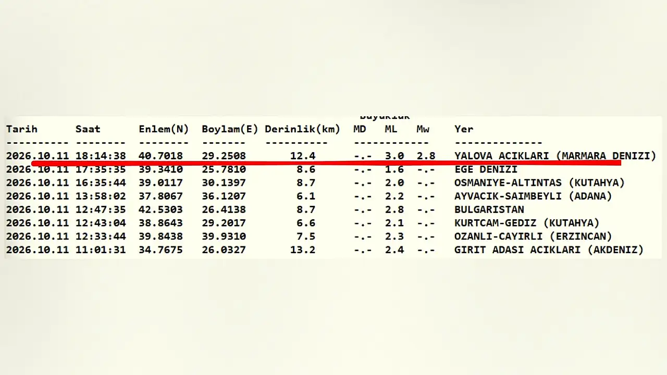Image resolution: width=667 pixels, height=375 pixels.
Task: Click the "Yer" column header
Action: coord(464,129)
